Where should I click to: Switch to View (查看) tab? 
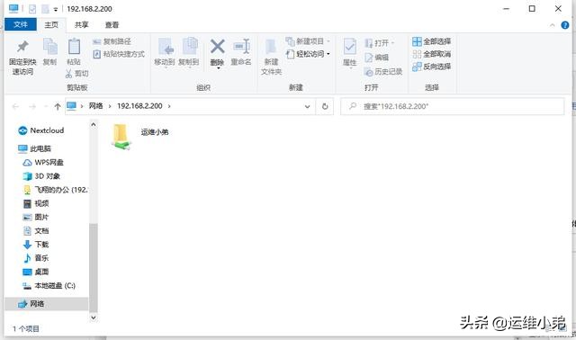(112, 24)
